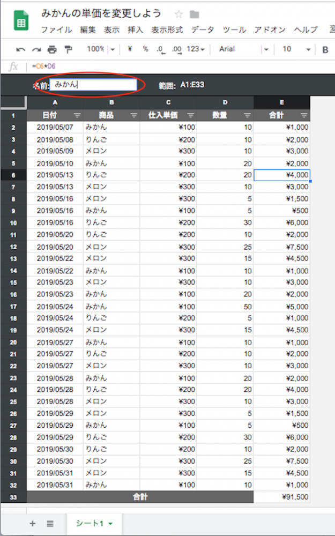Show all sheets list button
This screenshot has width=335, height=536.
tap(50, 523)
